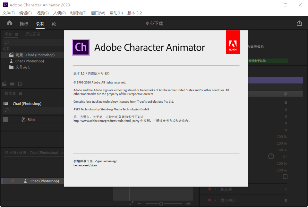Viewport: 308px width, 207px height.
Task: Click the new folder icon in project panel
Action: coord(12,84)
